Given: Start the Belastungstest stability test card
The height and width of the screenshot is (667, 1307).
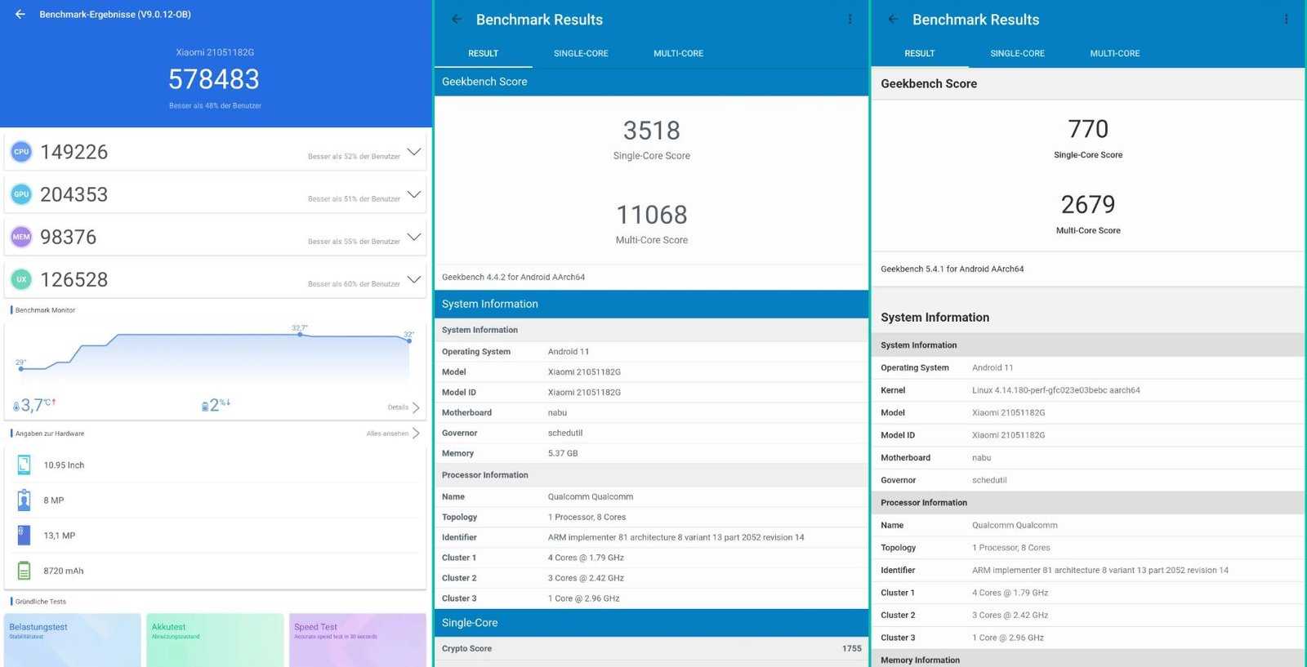Looking at the screenshot, I should tap(72, 640).
